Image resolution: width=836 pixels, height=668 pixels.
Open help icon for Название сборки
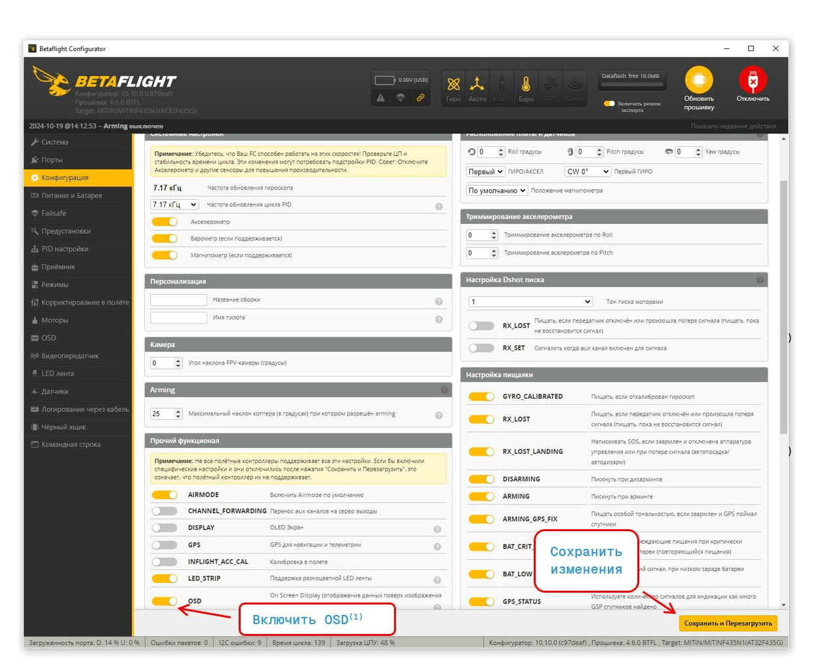coord(439,301)
